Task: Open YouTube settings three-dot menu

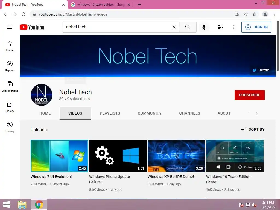Action: coord(234,27)
